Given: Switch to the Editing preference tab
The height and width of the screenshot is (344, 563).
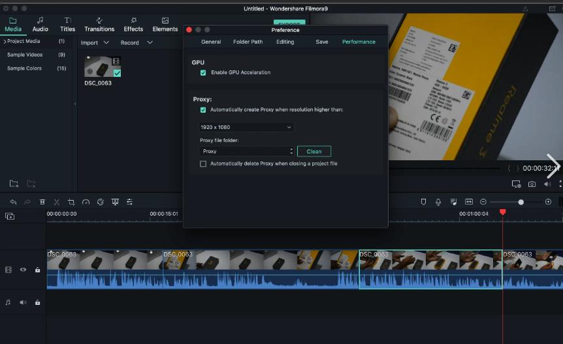Looking at the screenshot, I should (285, 42).
